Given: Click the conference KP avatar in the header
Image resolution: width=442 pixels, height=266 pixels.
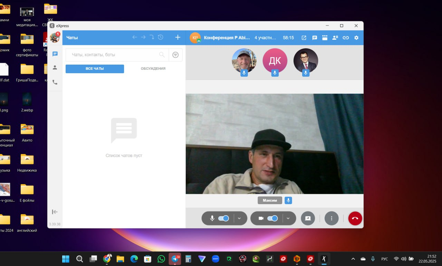Looking at the screenshot, I should [195, 38].
